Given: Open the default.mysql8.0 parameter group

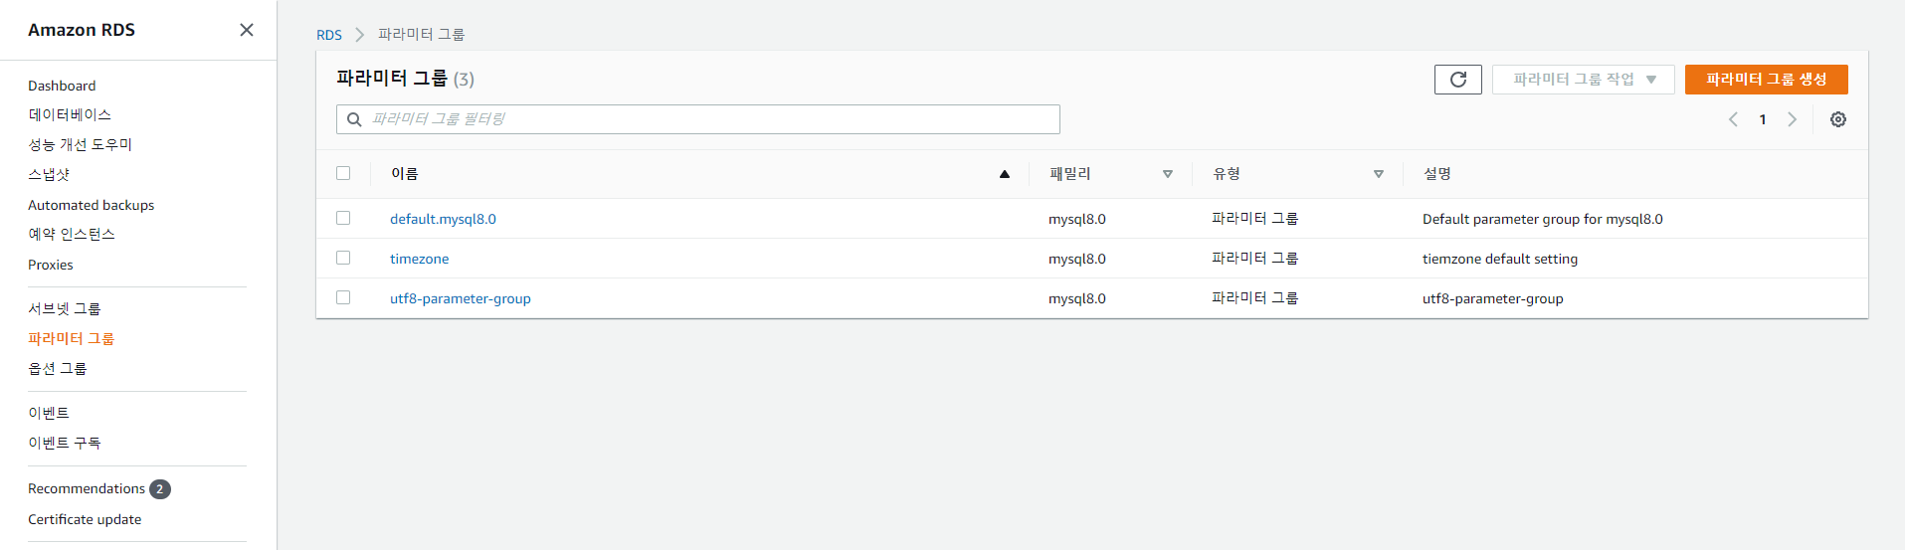Looking at the screenshot, I should (x=443, y=219).
